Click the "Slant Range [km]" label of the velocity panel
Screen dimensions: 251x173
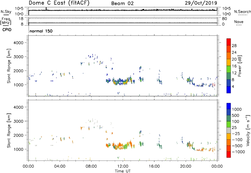9,131
